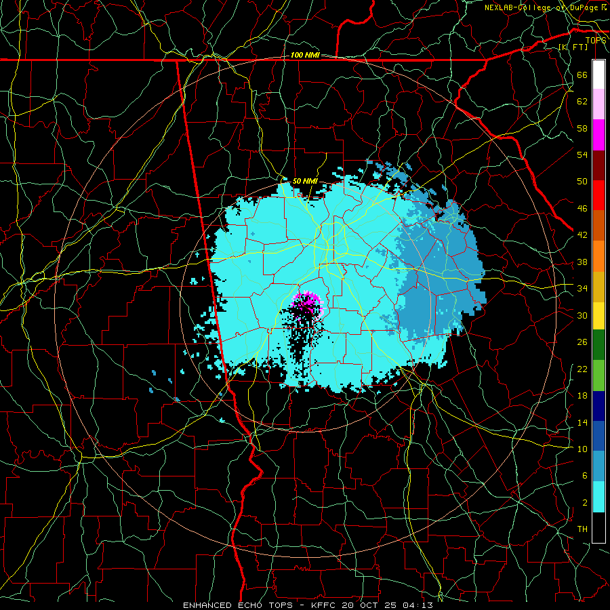The height and width of the screenshot is (610, 610).
Task: Click the 'TH' legend label
Action: 582,529
